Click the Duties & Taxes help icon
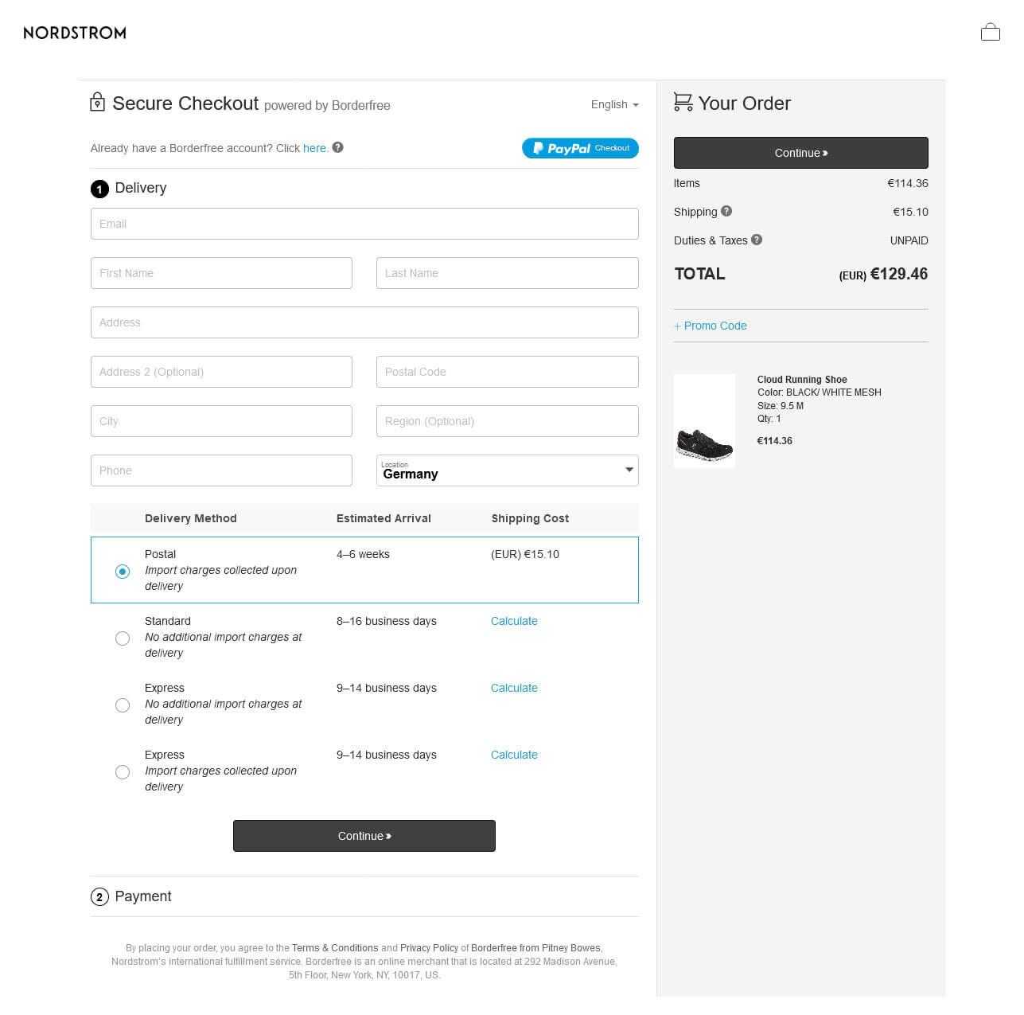Screen dimensions: 1024x1015 point(756,240)
